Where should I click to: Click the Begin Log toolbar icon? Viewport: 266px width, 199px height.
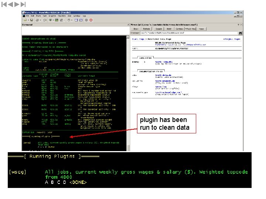45,20
